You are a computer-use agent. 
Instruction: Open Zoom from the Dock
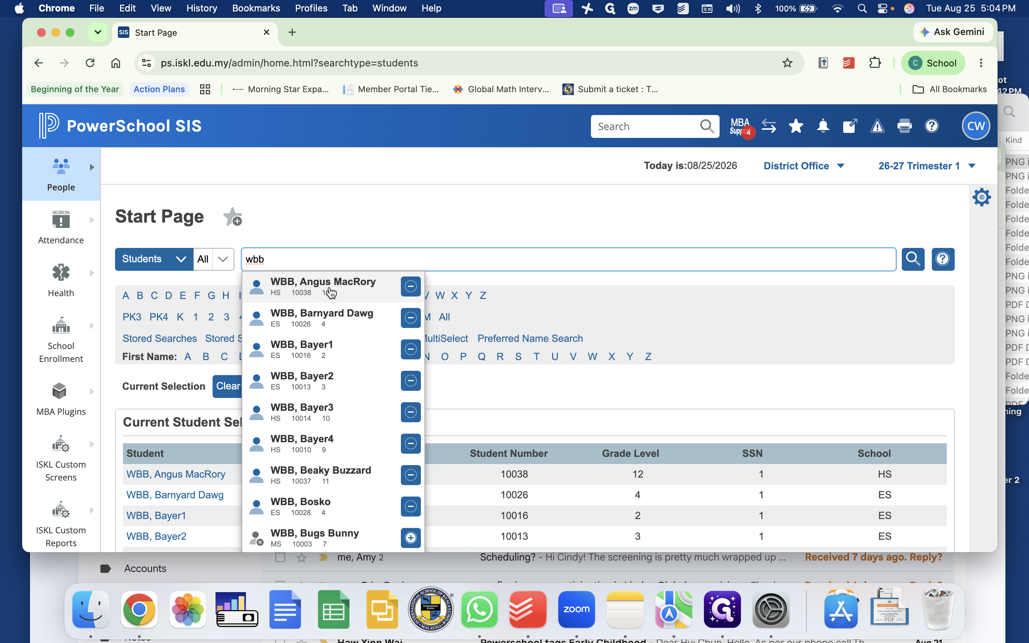[576, 609]
